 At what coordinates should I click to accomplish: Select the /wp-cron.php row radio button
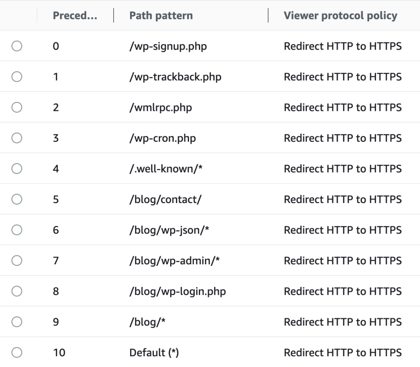pyautogui.click(x=17, y=138)
